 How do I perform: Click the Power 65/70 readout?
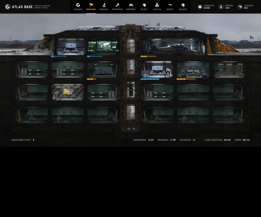click(x=242, y=140)
